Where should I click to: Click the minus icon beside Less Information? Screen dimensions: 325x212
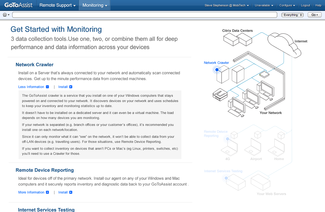click(47, 87)
